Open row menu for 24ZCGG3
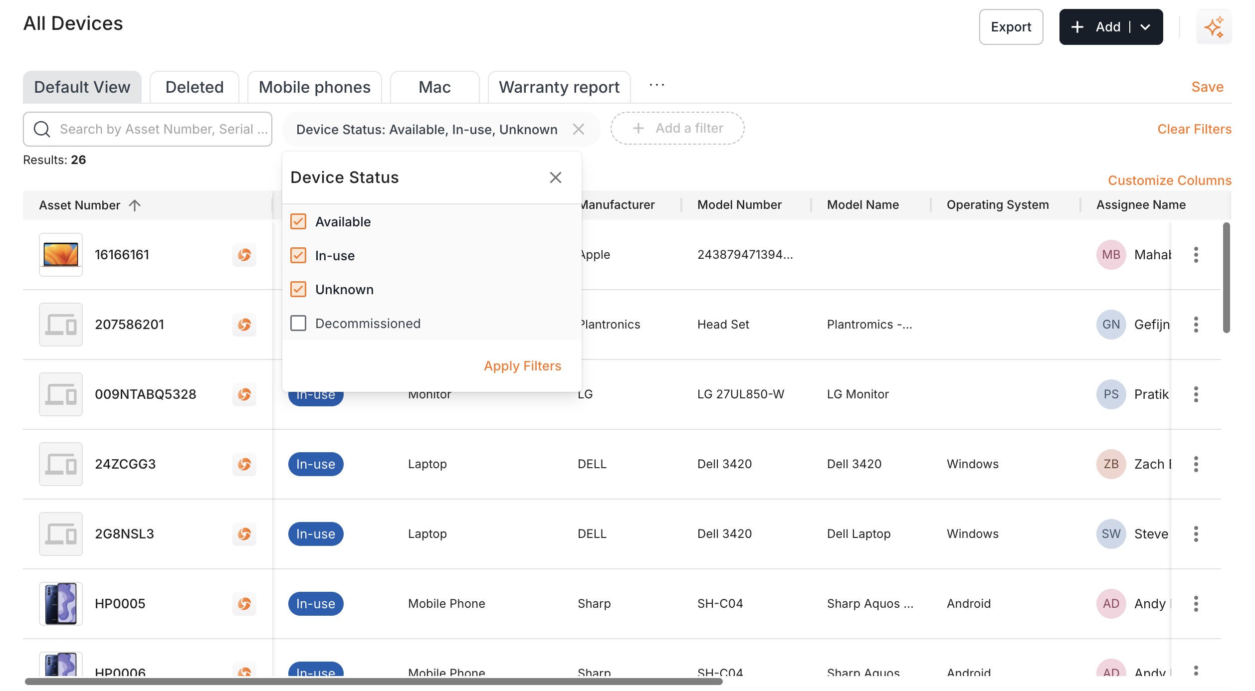 click(x=1196, y=464)
